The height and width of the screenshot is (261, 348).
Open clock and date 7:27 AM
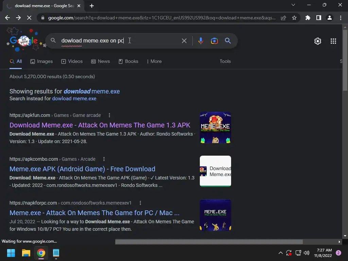[323, 253]
